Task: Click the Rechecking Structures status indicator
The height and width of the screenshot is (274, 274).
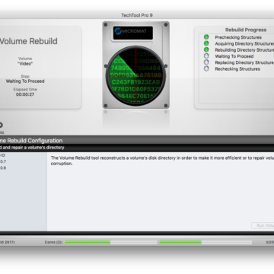Action: [206, 68]
